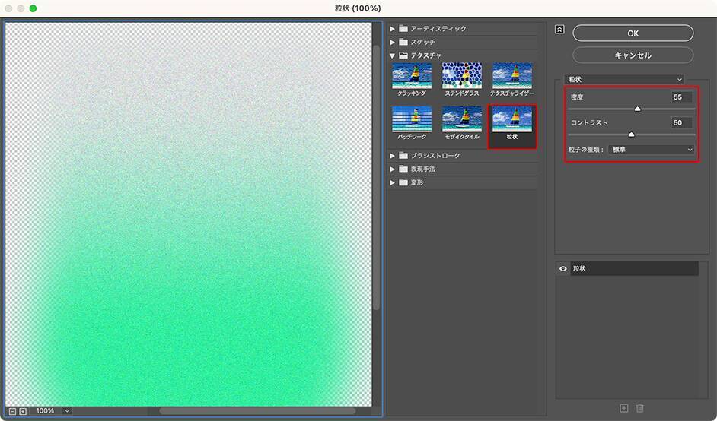
Task: Expand the 変形 folder
Action: tap(392, 182)
